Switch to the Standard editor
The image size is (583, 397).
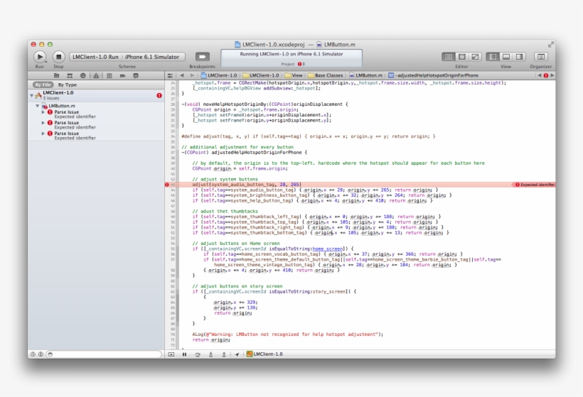pyautogui.click(x=449, y=57)
